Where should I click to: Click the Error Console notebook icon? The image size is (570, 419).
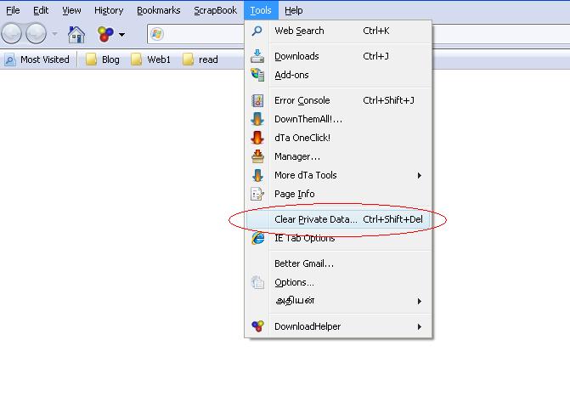tap(257, 100)
